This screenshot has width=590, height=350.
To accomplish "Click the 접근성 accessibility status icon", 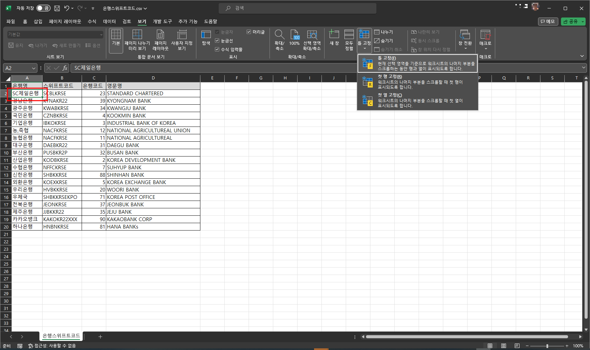I will [x=52, y=346].
